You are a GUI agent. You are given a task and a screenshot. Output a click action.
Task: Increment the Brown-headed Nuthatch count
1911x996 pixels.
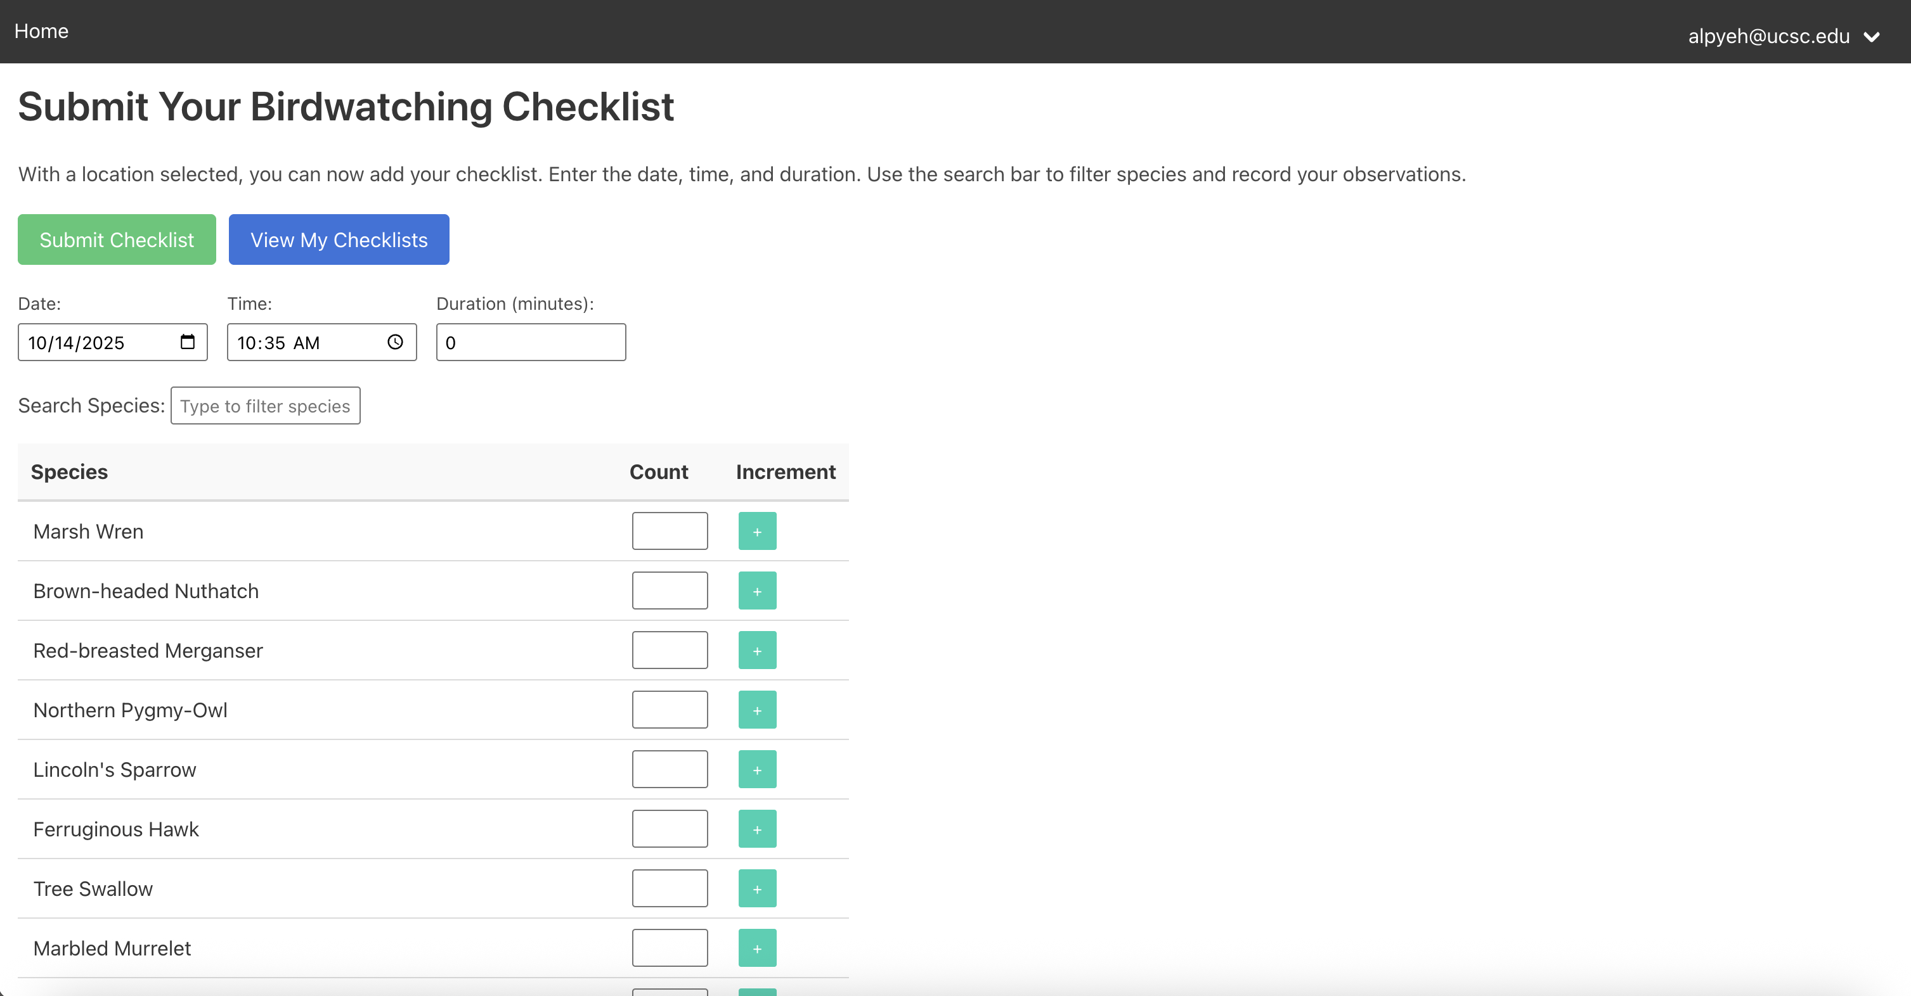click(756, 591)
